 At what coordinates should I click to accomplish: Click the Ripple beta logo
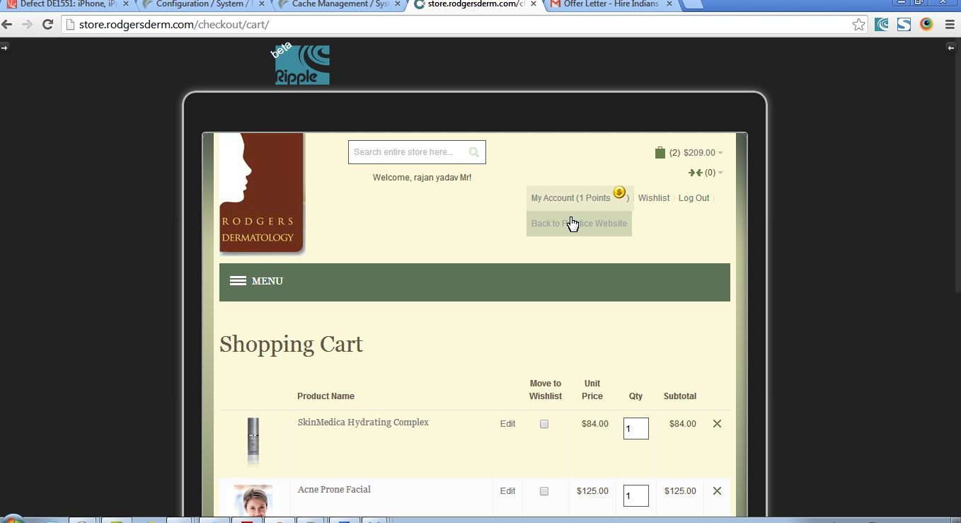coord(302,64)
